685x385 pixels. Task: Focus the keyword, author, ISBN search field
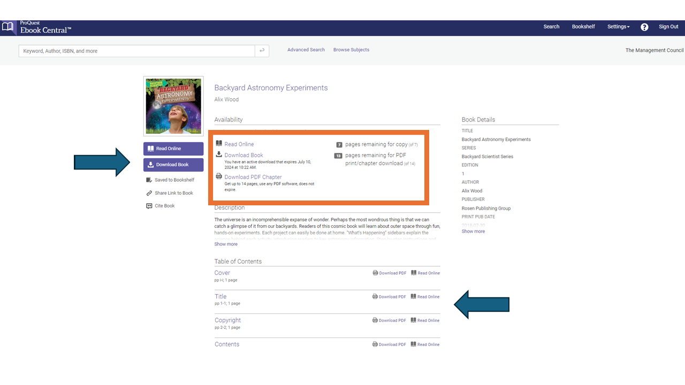[137, 51]
